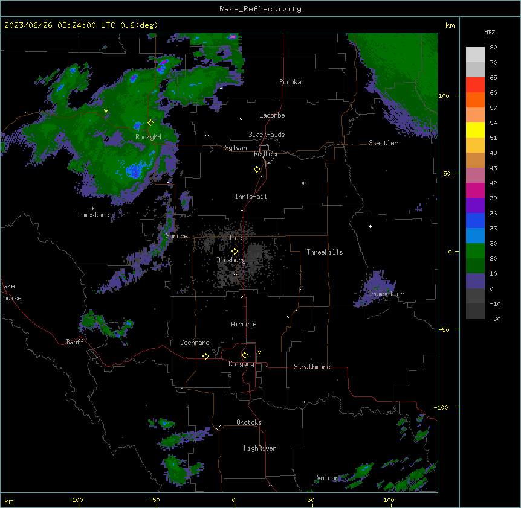Select the red 60-65 dBZ legend swatch
This screenshot has width=521, height=508.
(475, 84)
